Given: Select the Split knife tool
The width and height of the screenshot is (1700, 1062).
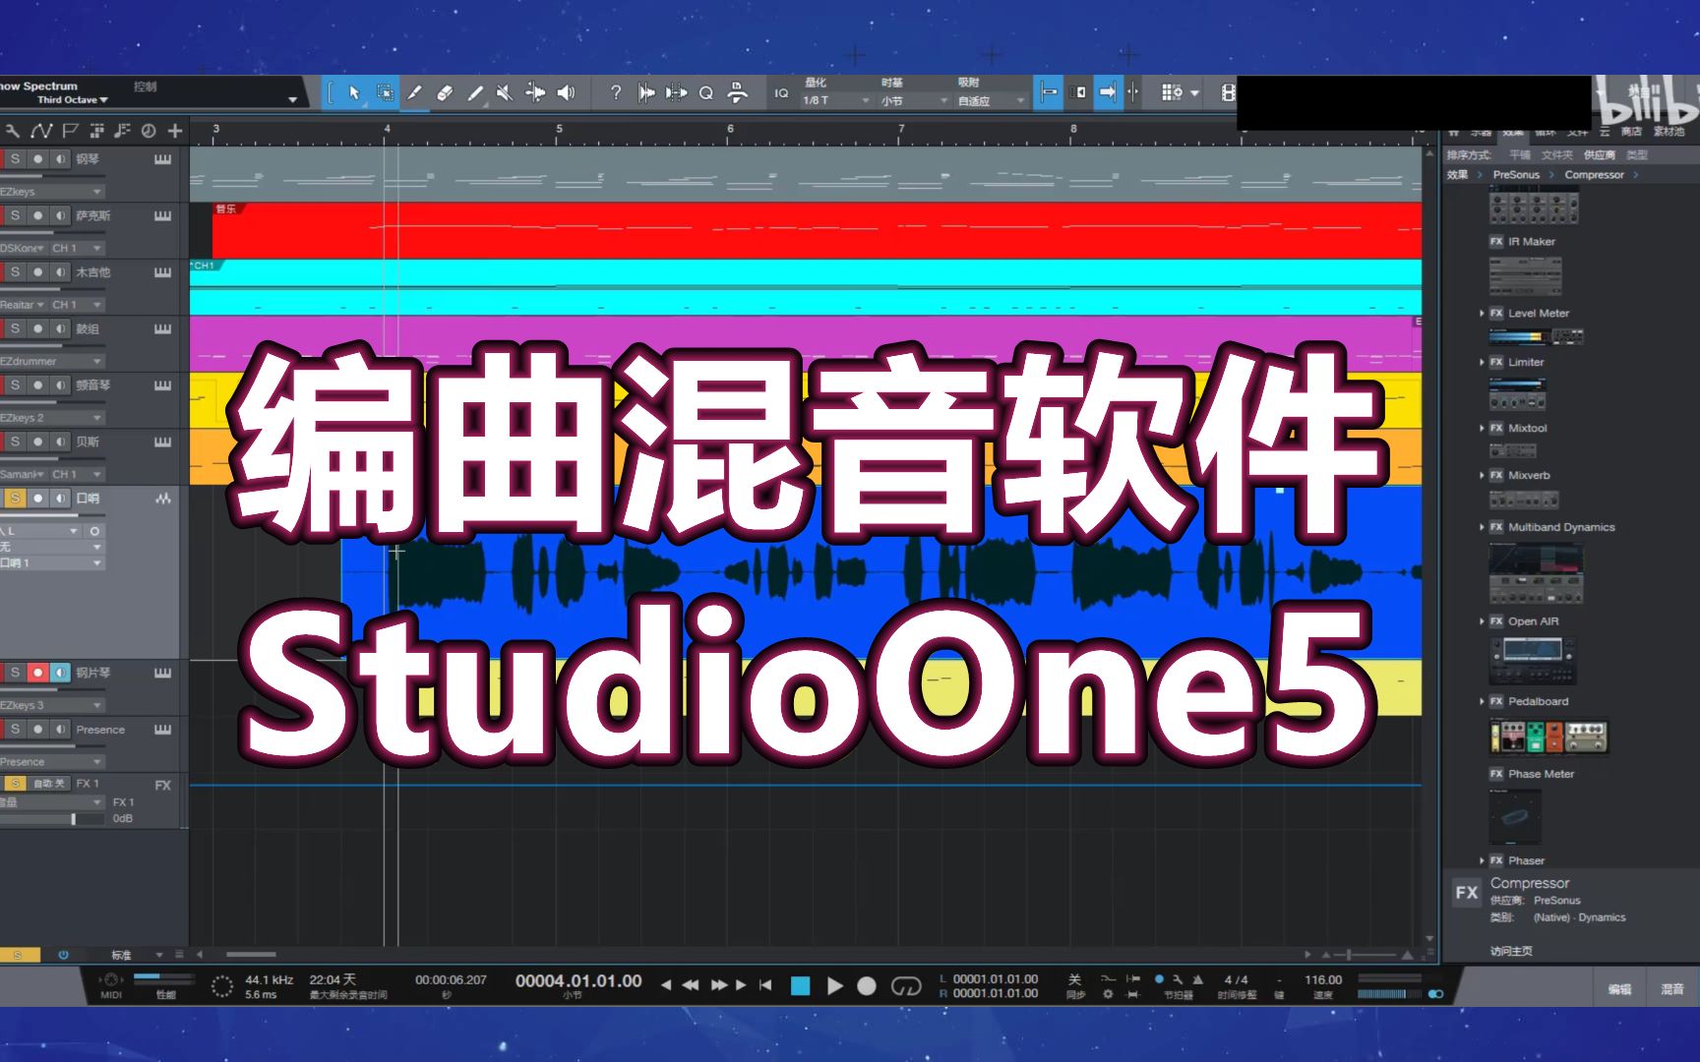Looking at the screenshot, I should point(414,92).
